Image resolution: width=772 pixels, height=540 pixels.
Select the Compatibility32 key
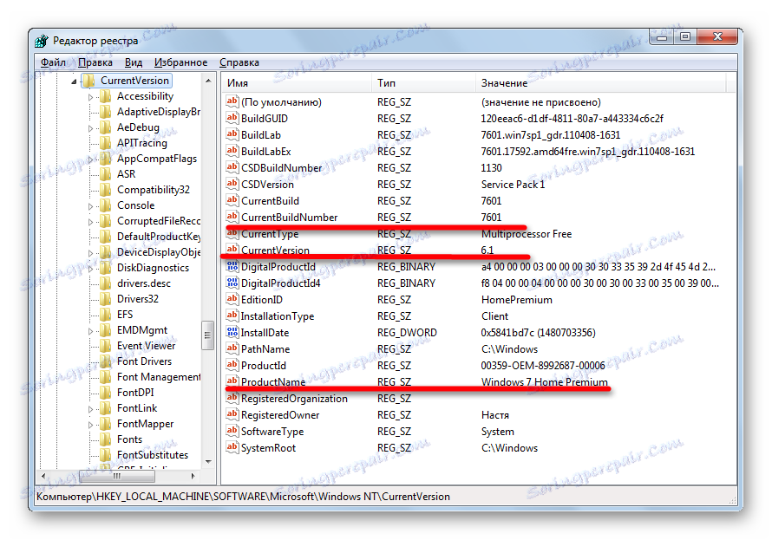point(154,190)
